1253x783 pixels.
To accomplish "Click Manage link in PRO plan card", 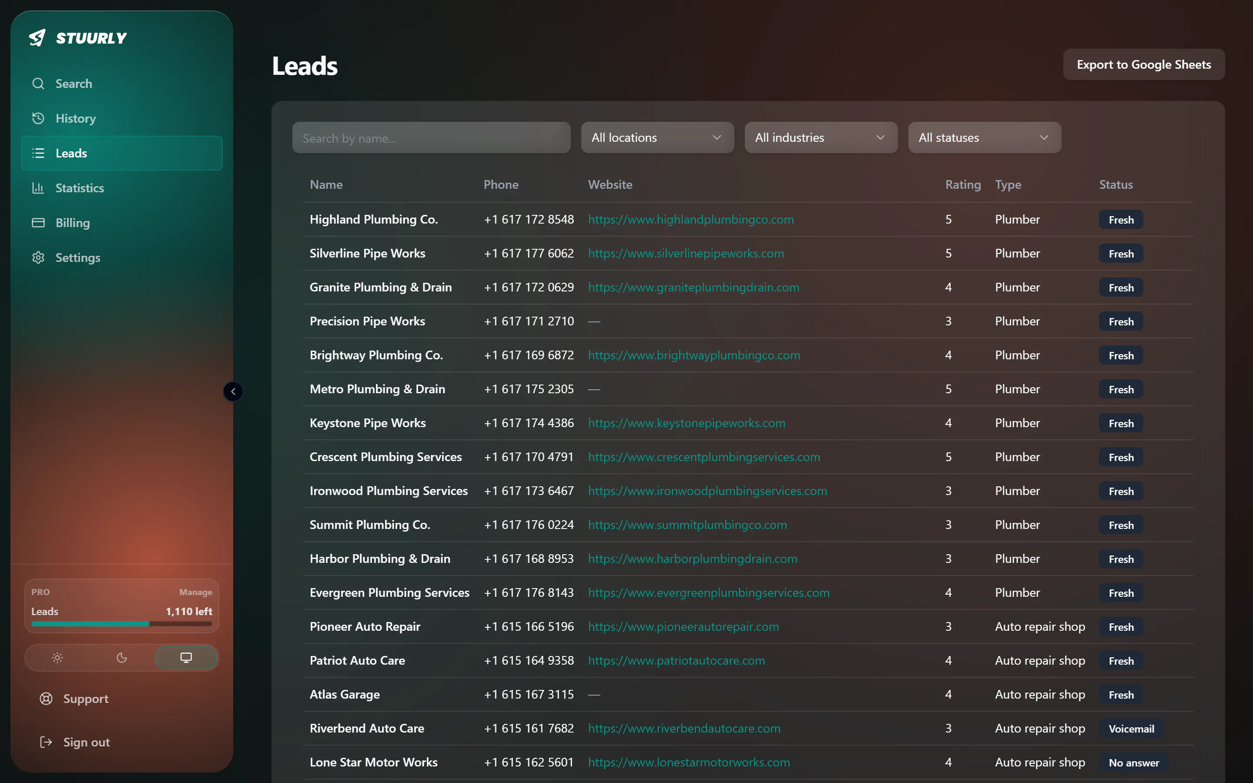I will pos(196,592).
